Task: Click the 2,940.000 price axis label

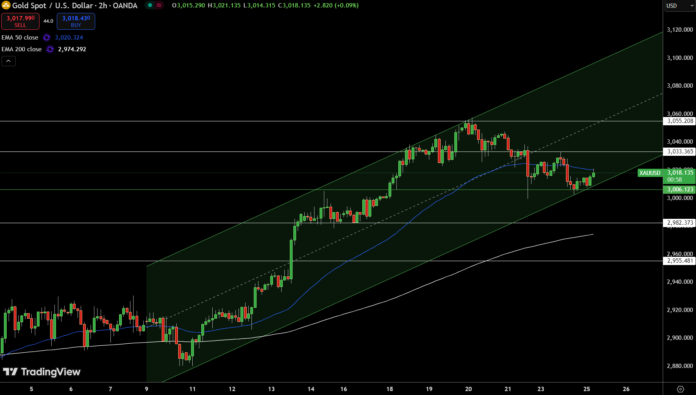Action: tap(680, 282)
